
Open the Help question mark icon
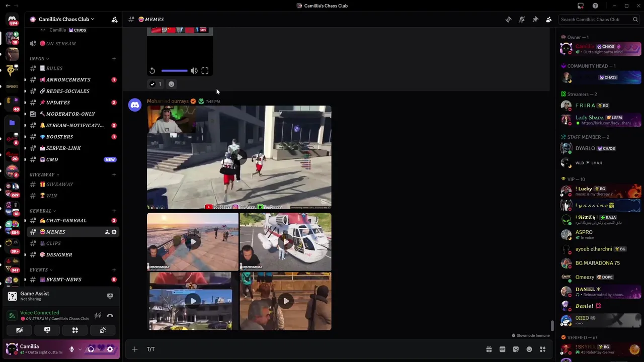(x=595, y=6)
